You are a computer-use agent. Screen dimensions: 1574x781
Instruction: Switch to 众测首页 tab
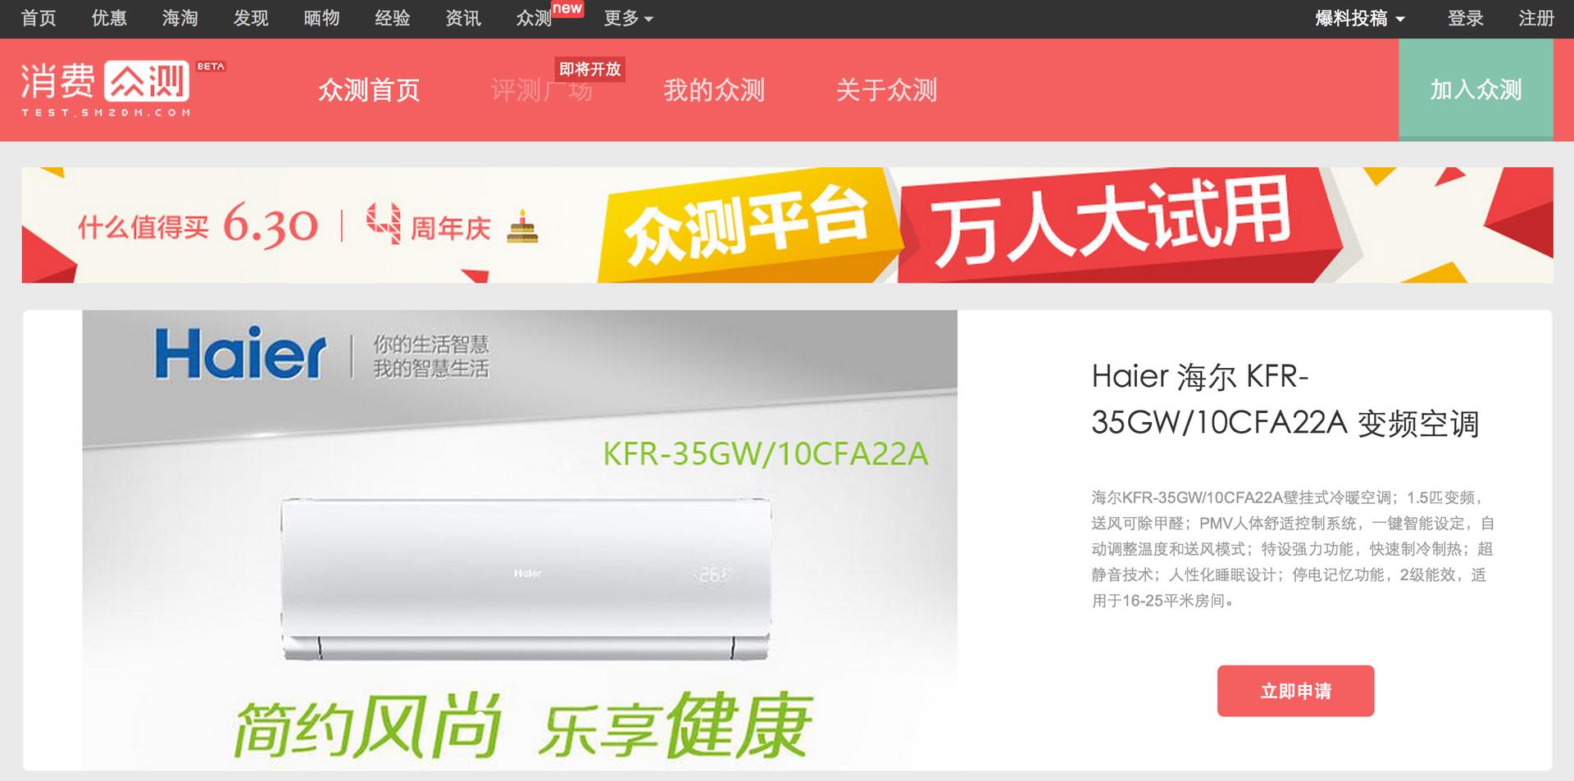click(x=369, y=89)
